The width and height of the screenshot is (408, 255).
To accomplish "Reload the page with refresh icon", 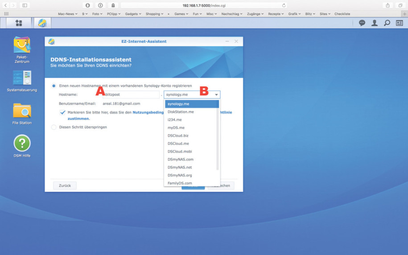I will pos(284,5).
